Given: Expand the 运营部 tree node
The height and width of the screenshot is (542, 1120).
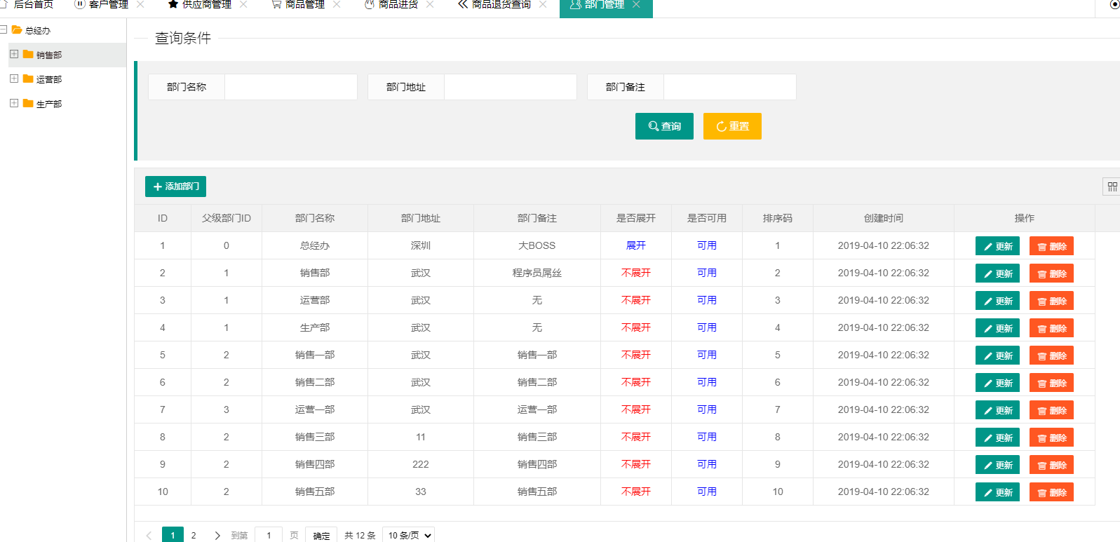Looking at the screenshot, I should (x=14, y=79).
